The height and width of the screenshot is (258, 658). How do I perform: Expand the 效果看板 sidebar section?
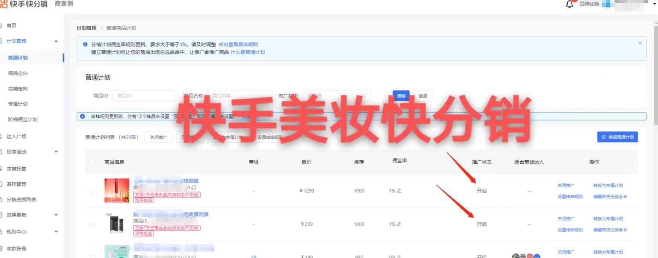[56, 215]
